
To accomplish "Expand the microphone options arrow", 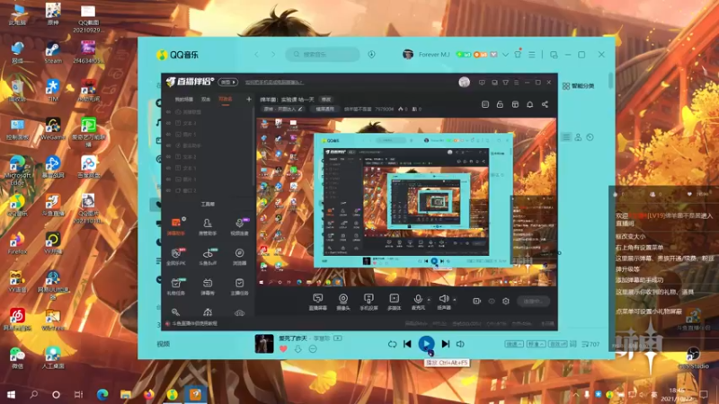I will pyautogui.click(x=430, y=300).
